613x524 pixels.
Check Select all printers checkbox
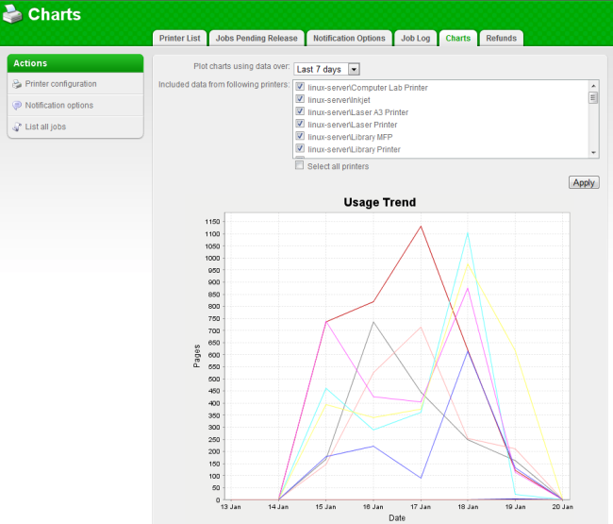300,165
